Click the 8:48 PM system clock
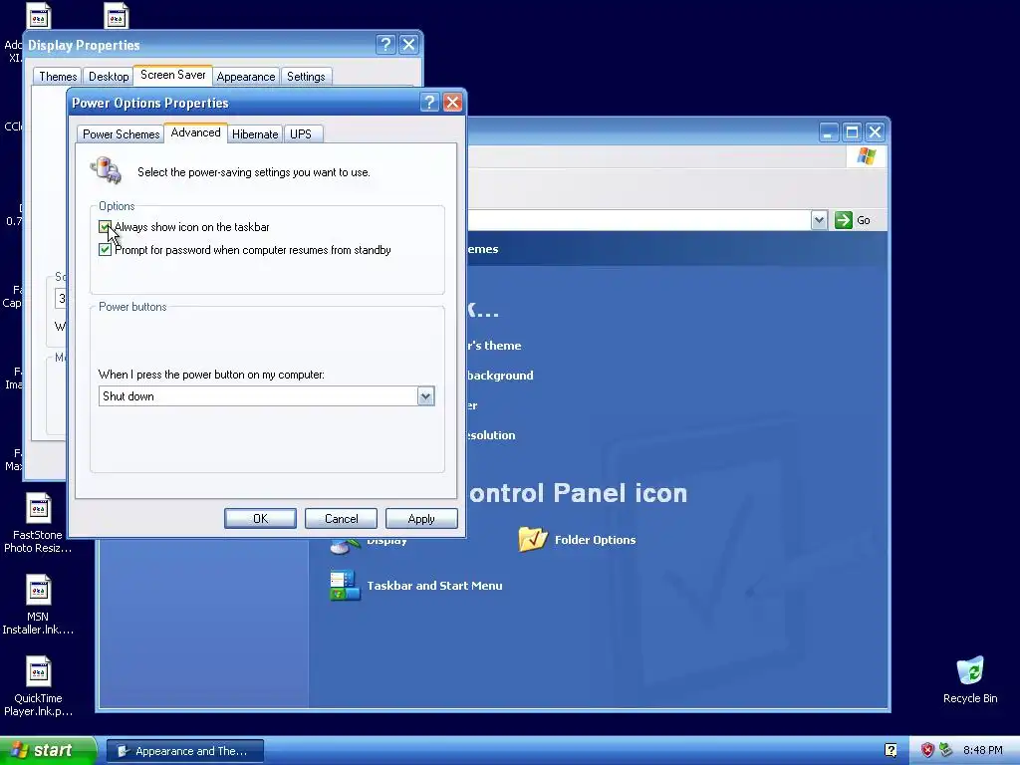This screenshot has height=765, width=1020. (983, 751)
